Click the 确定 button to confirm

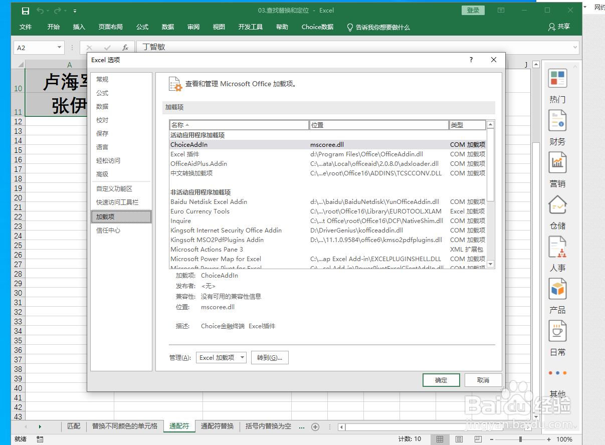pyautogui.click(x=441, y=380)
